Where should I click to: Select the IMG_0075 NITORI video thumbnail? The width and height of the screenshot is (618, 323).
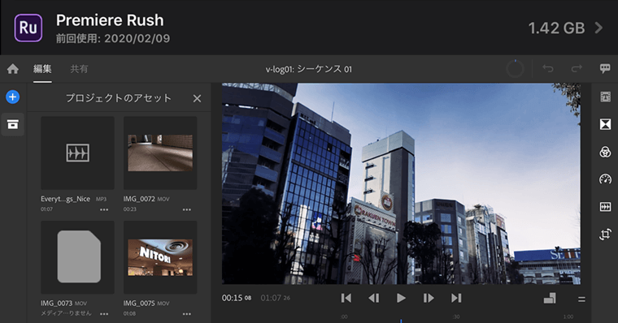pyautogui.click(x=160, y=257)
